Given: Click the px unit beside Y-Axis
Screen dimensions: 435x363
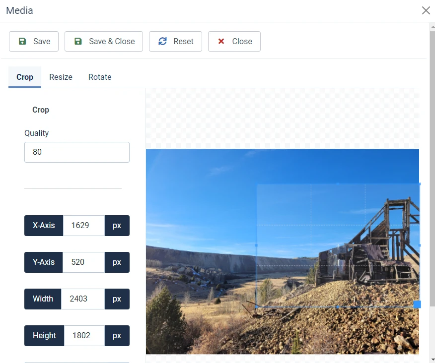Looking at the screenshot, I should click(117, 262).
